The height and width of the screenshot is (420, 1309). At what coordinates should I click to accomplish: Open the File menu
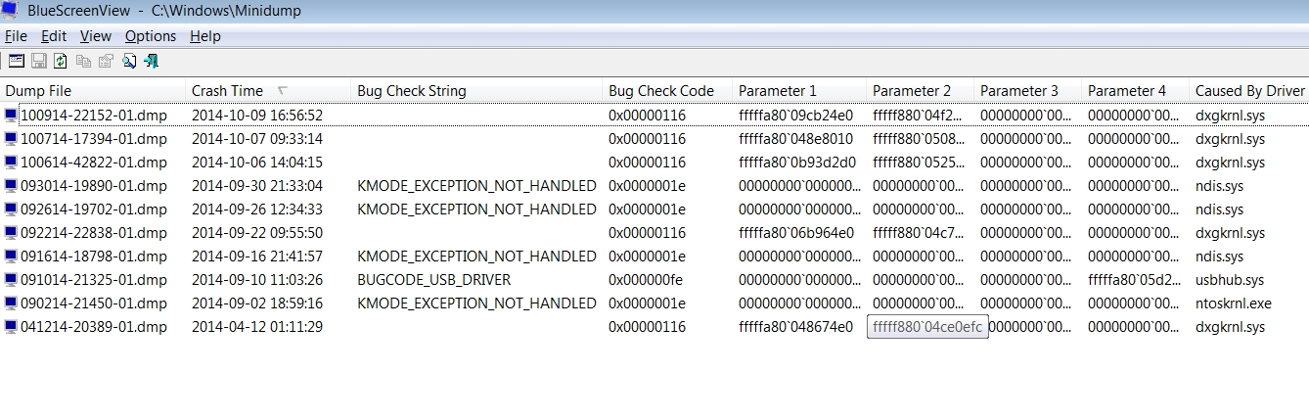coord(16,36)
